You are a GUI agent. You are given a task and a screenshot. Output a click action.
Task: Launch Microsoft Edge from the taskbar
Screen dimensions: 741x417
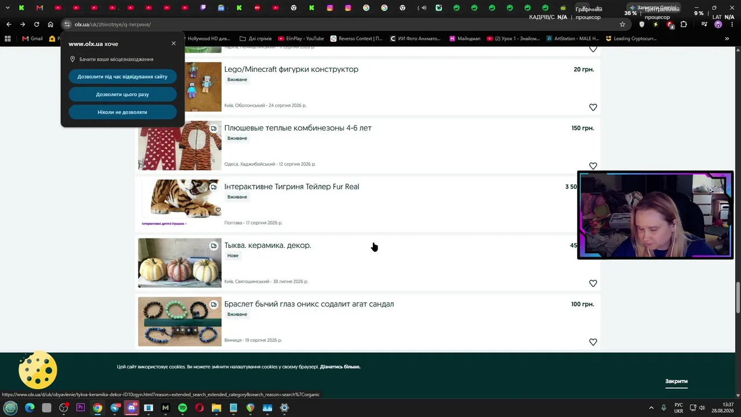(x=30, y=408)
